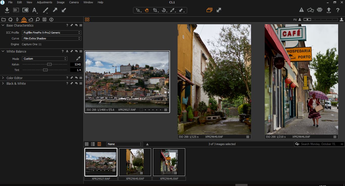Screen dimensions: 345x186
Task: Toggle exposure warning triangle
Action: (301, 10)
